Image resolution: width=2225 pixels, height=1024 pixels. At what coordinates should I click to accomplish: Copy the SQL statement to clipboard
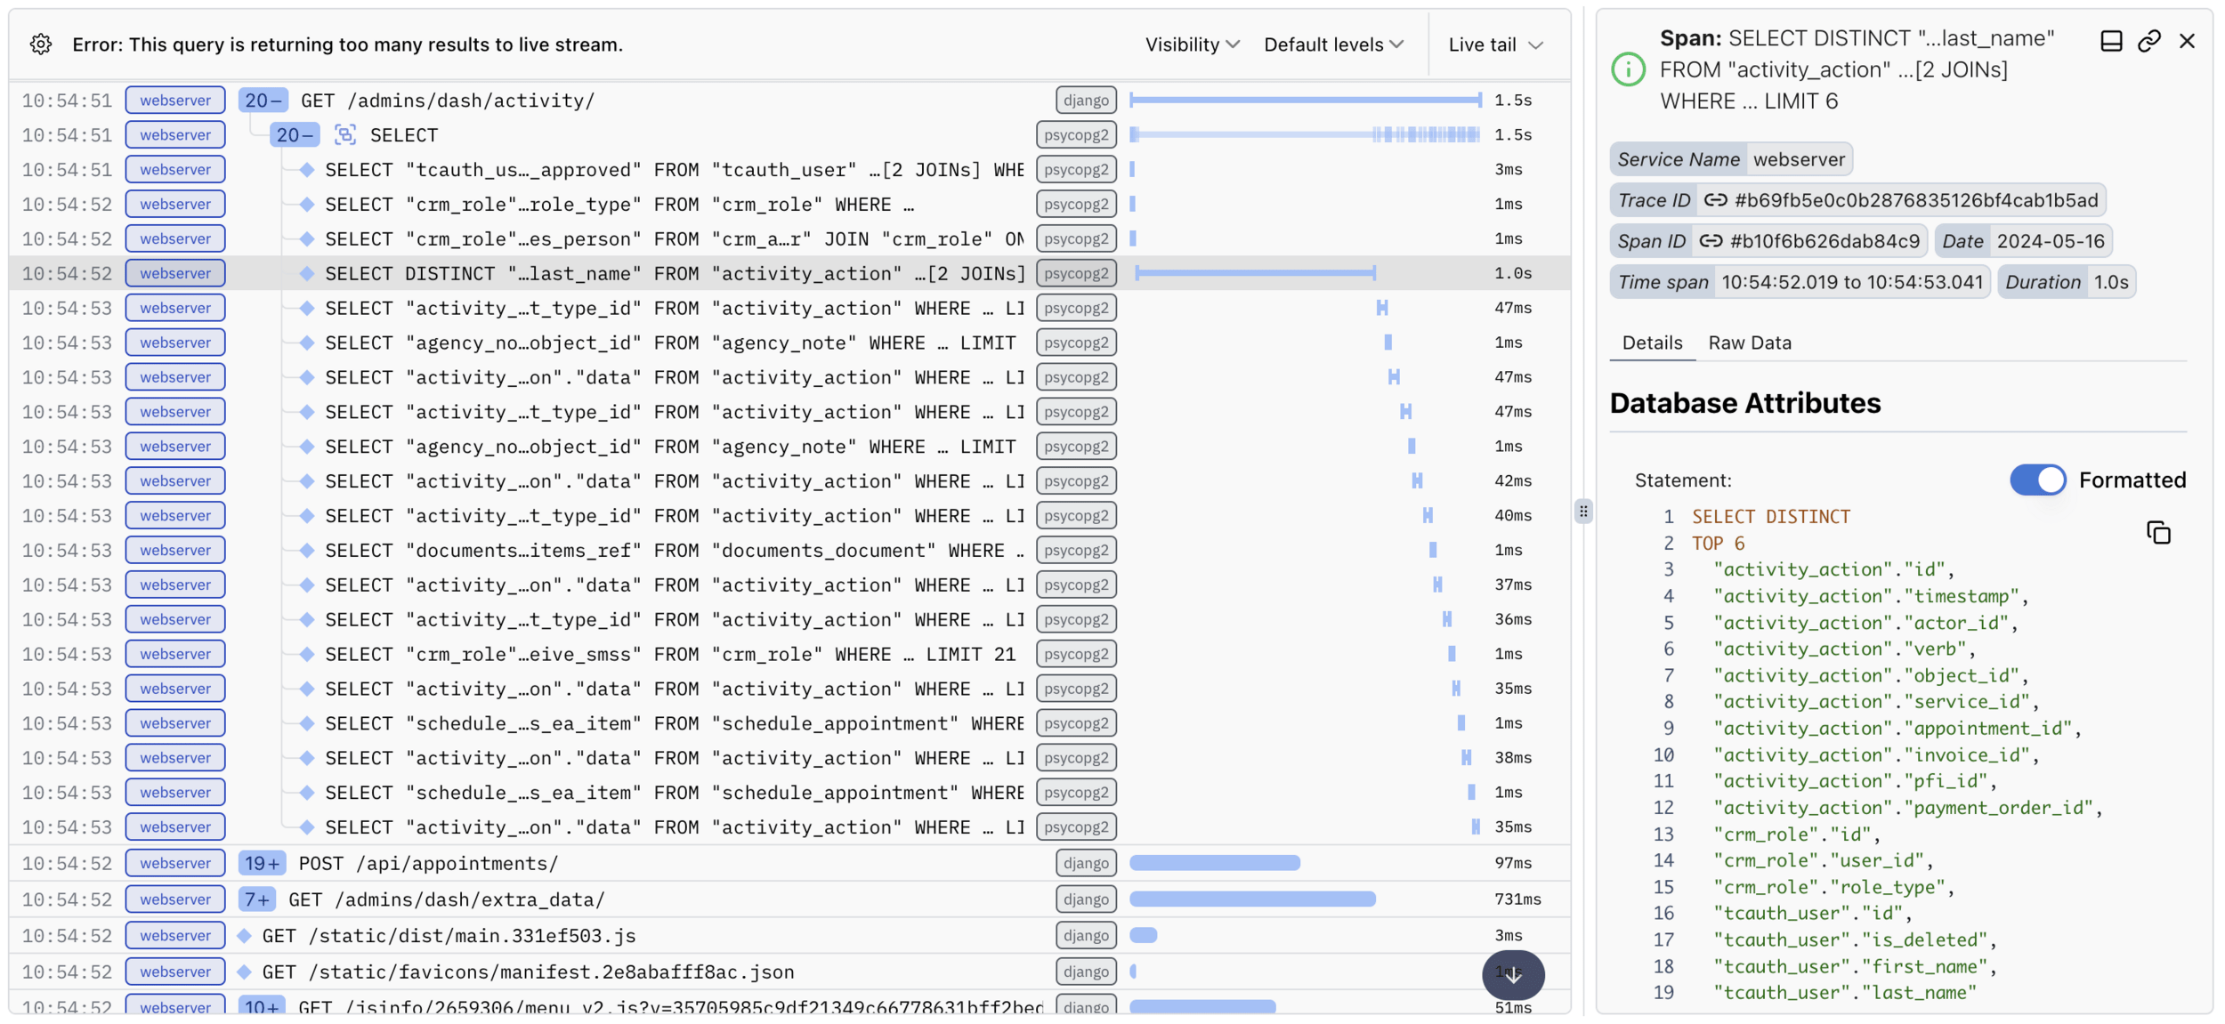tap(2158, 533)
